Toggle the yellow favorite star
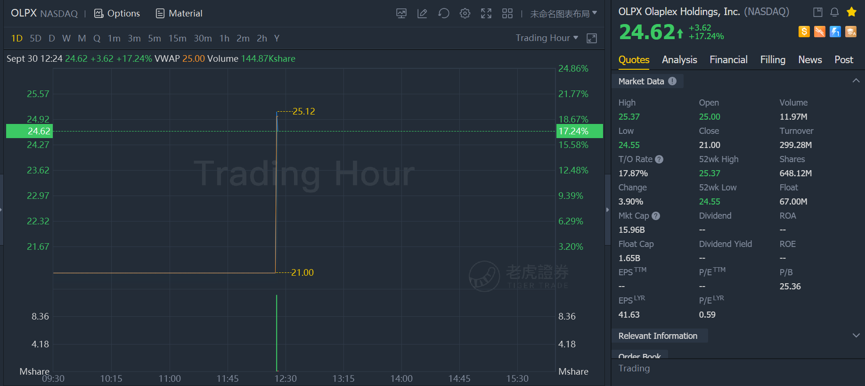The image size is (865, 386). 851,12
